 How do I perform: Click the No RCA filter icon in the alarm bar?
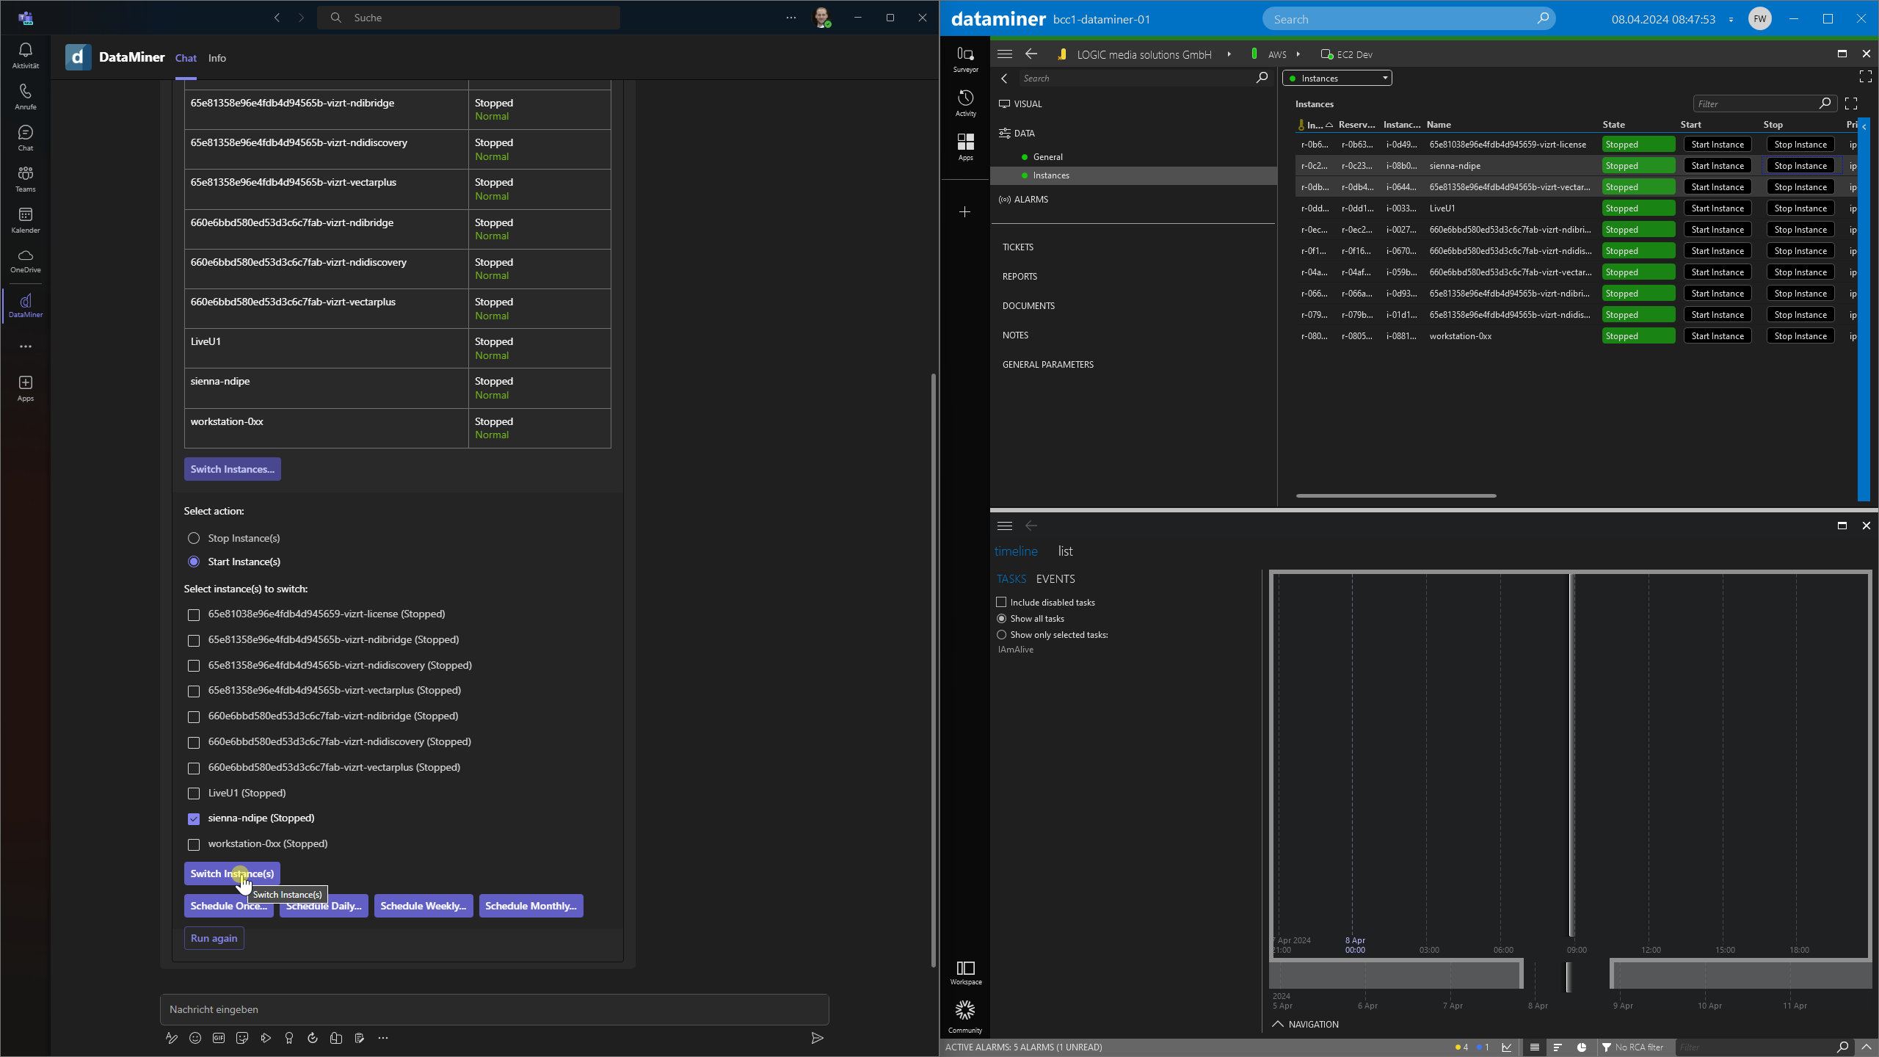pyautogui.click(x=1607, y=1047)
